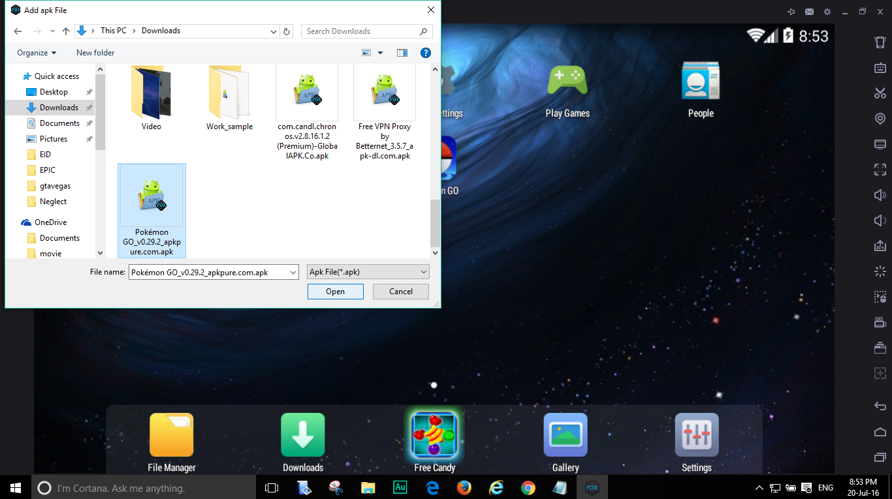
Task: Click the Windows Start button
Action: [x=16, y=487]
